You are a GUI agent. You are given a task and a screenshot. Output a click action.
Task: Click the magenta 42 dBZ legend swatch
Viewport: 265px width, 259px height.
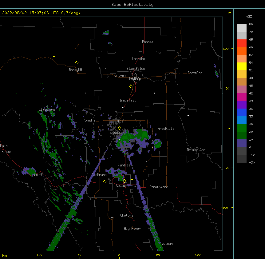[242, 97]
